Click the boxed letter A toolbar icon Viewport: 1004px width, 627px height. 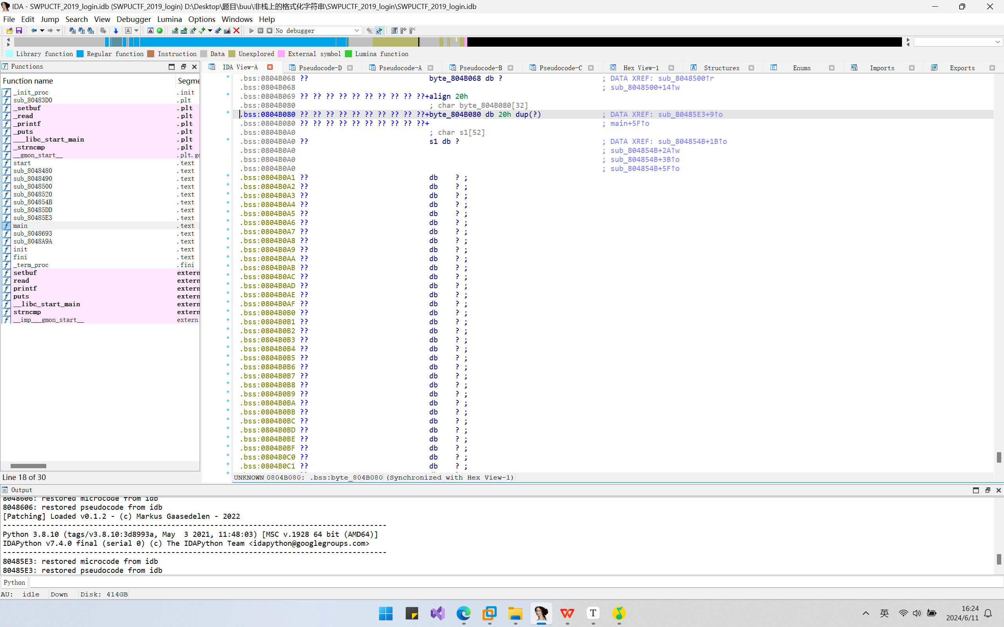(x=128, y=31)
